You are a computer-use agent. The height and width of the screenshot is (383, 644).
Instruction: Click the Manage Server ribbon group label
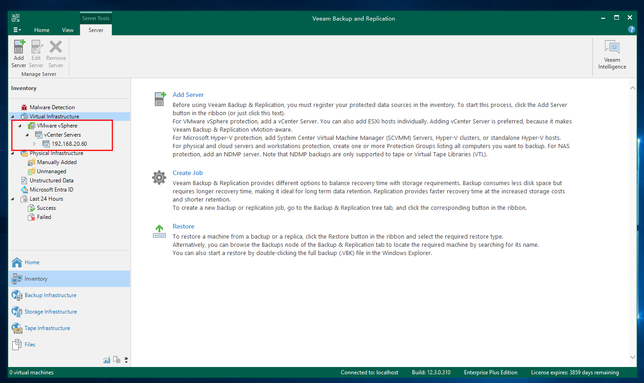(x=39, y=74)
